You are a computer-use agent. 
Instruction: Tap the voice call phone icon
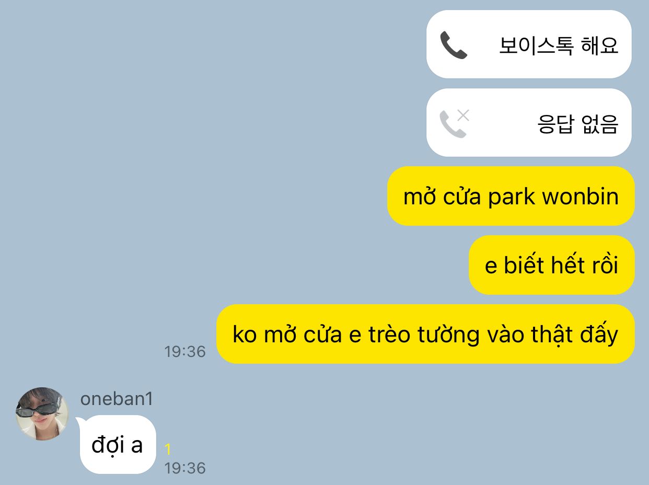[x=453, y=45]
